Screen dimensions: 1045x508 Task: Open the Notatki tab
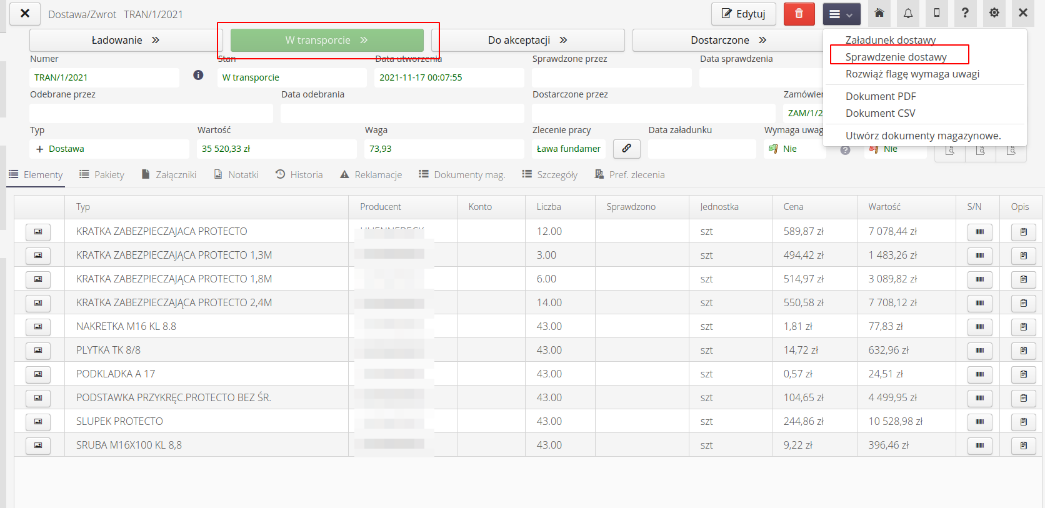coord(236,175)
